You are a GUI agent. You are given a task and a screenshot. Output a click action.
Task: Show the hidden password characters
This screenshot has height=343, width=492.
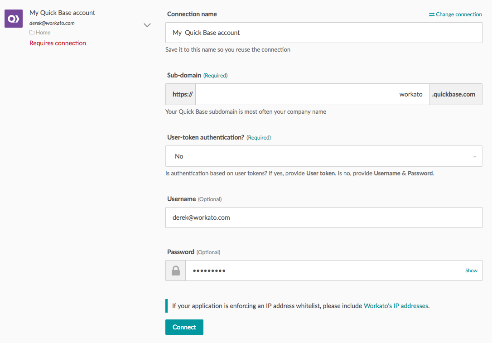coord(471,271)
